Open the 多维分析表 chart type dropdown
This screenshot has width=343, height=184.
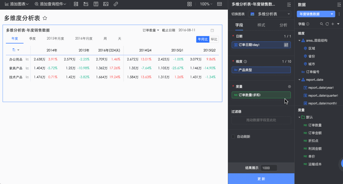click(270, 14)
